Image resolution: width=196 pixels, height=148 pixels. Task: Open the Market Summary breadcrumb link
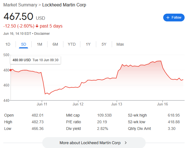point(20,5)
